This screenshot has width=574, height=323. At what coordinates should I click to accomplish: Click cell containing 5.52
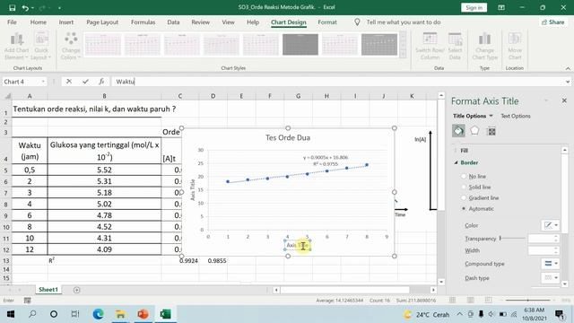point(104,170)
